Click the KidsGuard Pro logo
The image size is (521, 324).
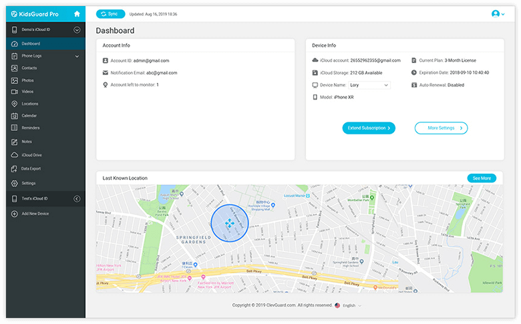(x=35, y=14)
